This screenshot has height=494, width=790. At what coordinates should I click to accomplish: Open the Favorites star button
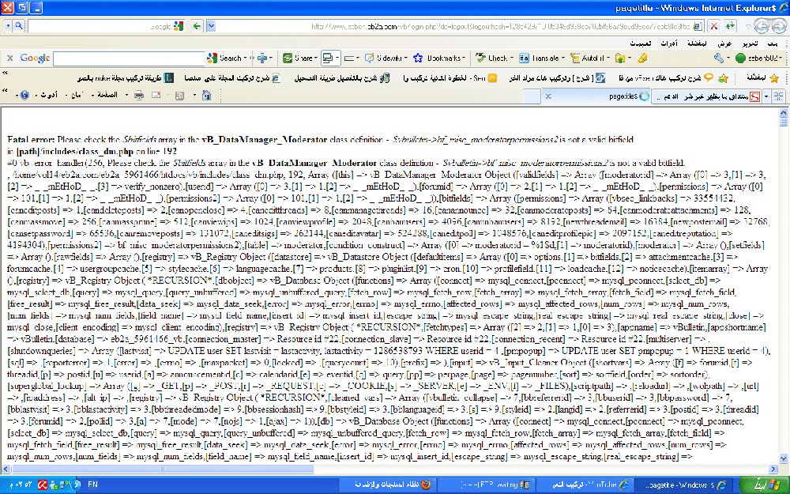click(x=773, y=77)
